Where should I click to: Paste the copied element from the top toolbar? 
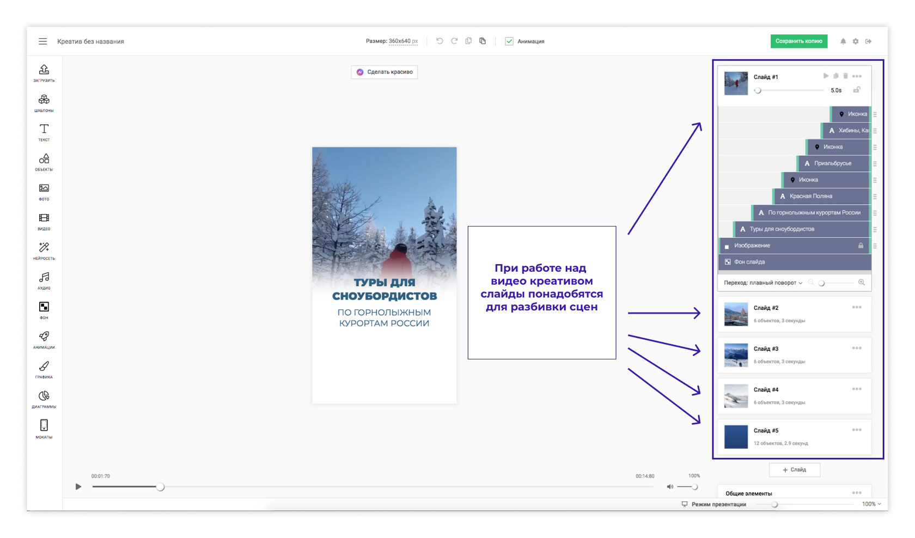click(x=483, y=41)
